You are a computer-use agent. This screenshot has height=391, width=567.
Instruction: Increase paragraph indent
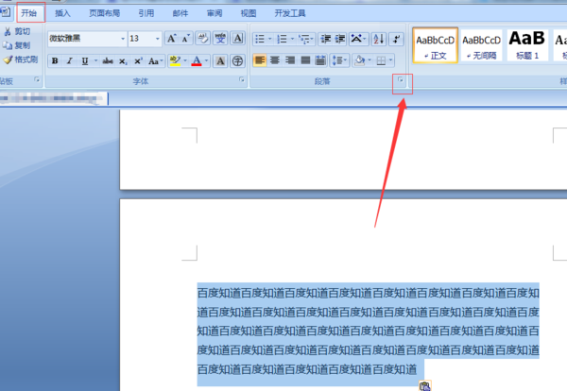(340, 39)
